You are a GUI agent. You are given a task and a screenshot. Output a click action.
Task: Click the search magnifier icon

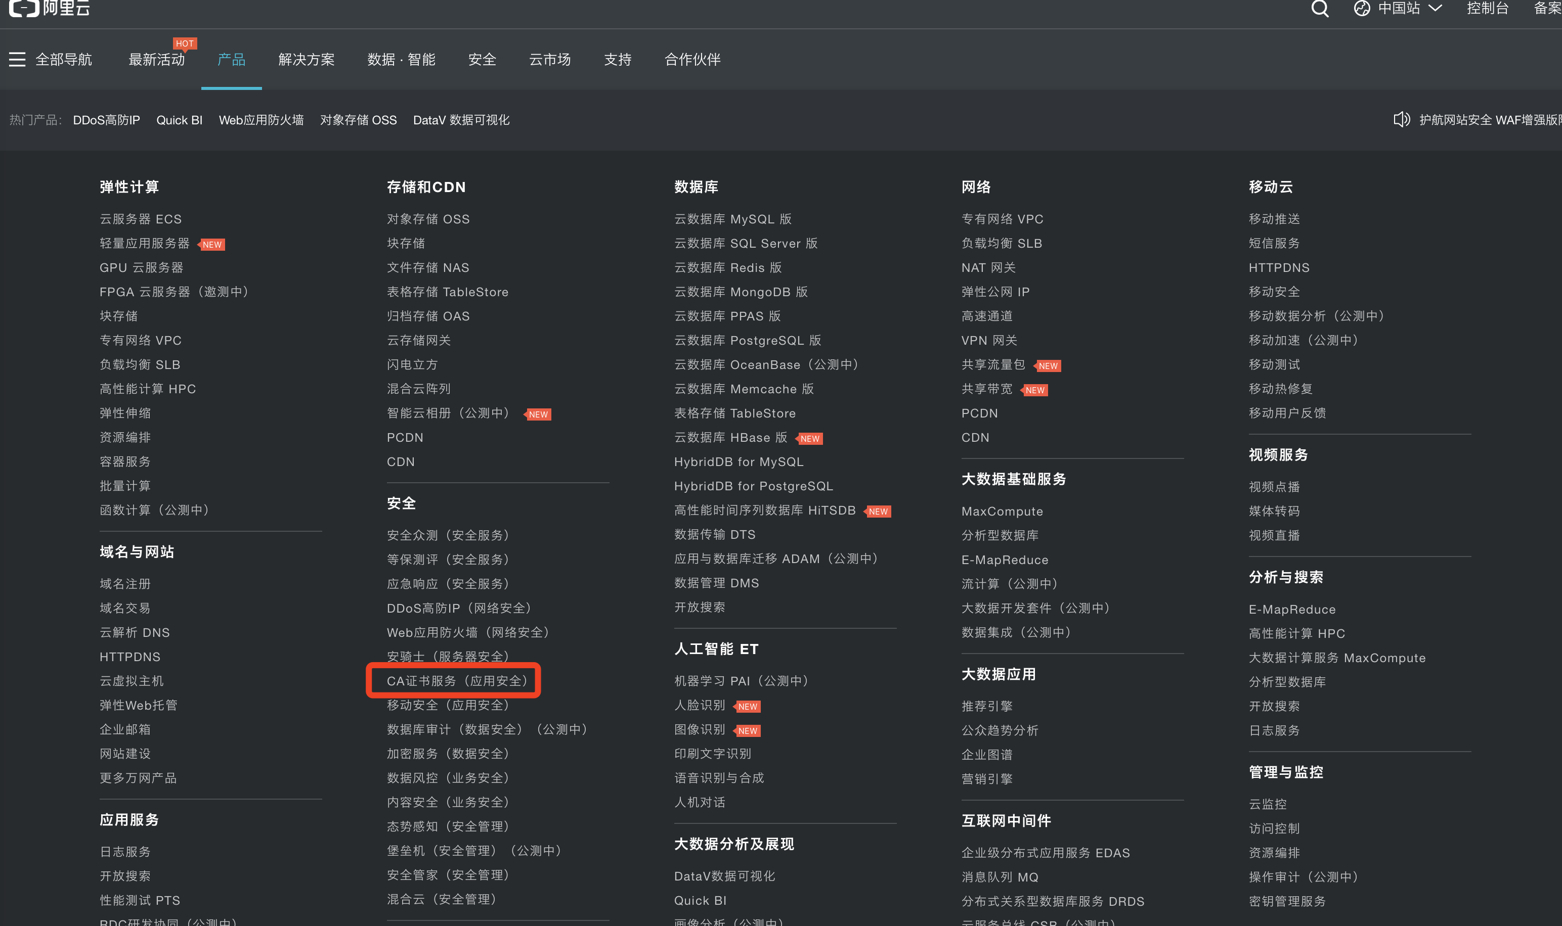tap(1319, 8)
